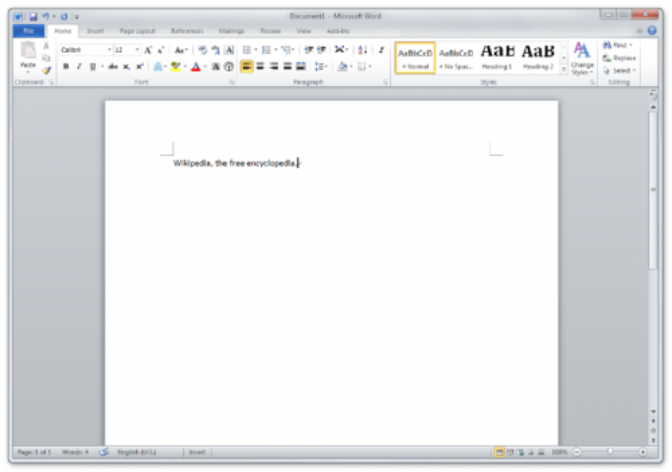Open the Change Case dropdown
The height and width of the screenshot is (472, 672).
click(181, 50)
